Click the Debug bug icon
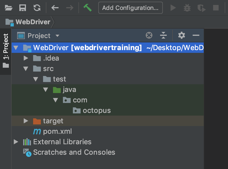 point(187,8)
